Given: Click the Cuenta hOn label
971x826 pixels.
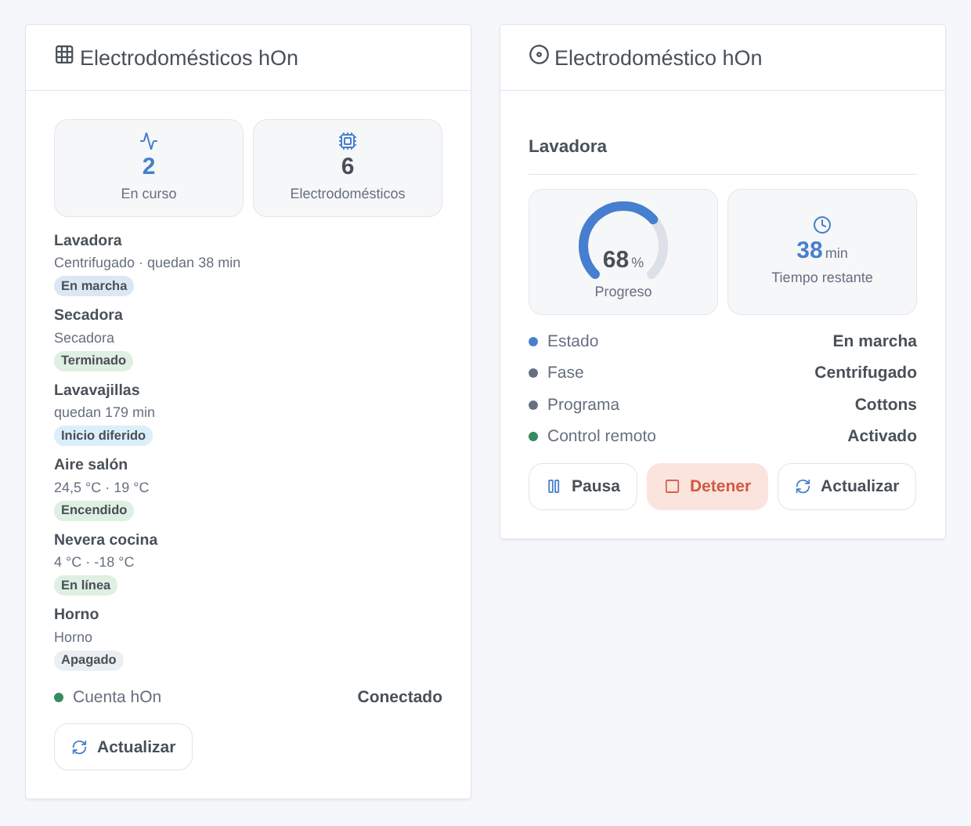Looking at the screenshot, I should click(117, 697).
